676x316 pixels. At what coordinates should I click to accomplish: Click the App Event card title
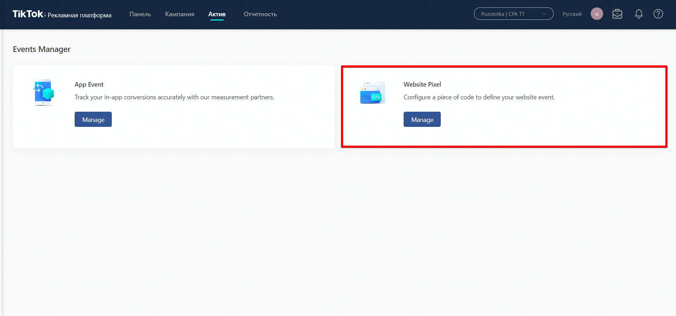pos(89,84)
